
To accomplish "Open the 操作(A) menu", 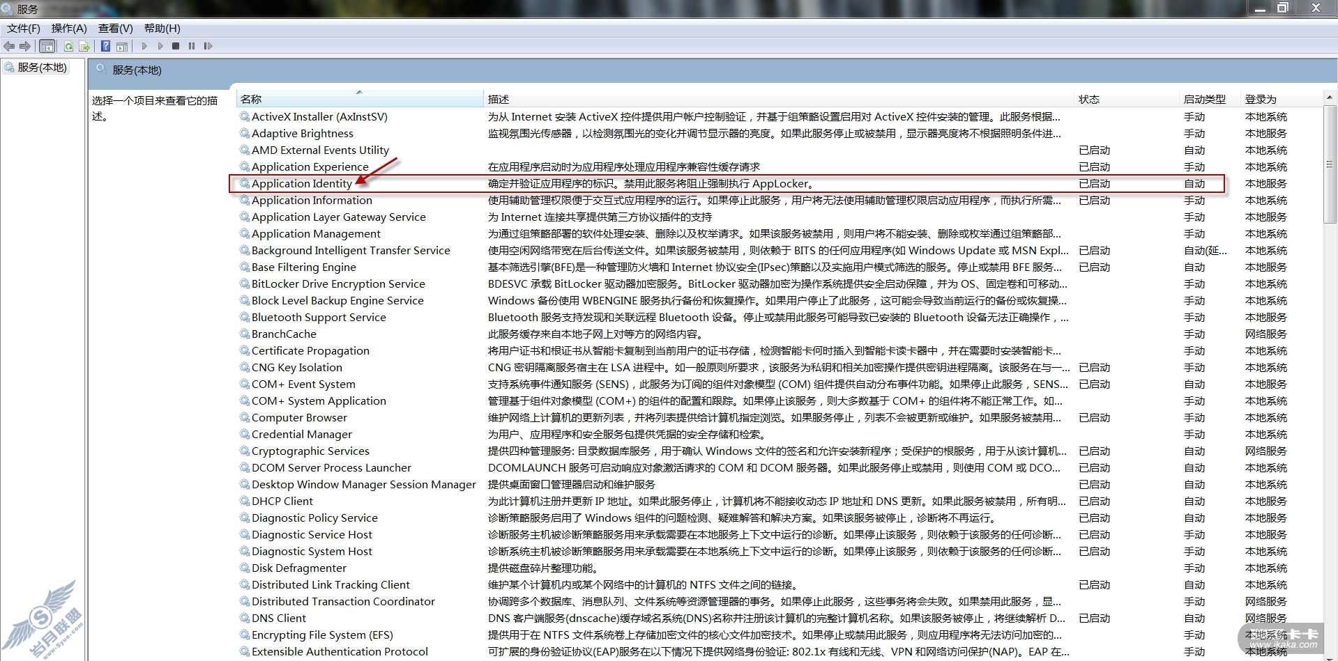I will click(x=69, y=29).
